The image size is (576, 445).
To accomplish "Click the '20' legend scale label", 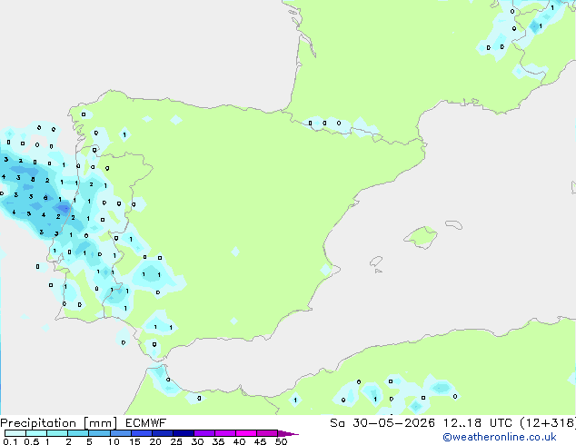I will pos(155,441).
